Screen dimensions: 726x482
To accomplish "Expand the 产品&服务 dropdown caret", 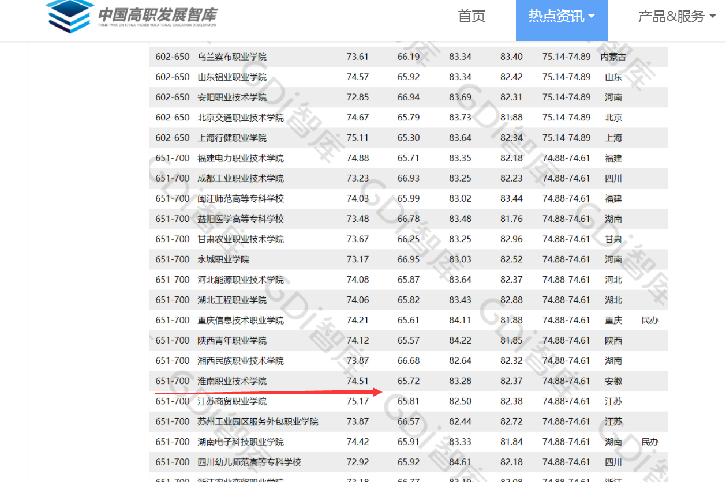I will coord(712,17).
